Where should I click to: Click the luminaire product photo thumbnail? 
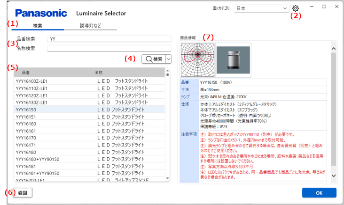coord(234,60)
